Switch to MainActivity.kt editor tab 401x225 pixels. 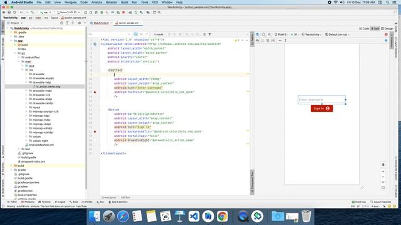pyautogui.click(x=100, y=23)
